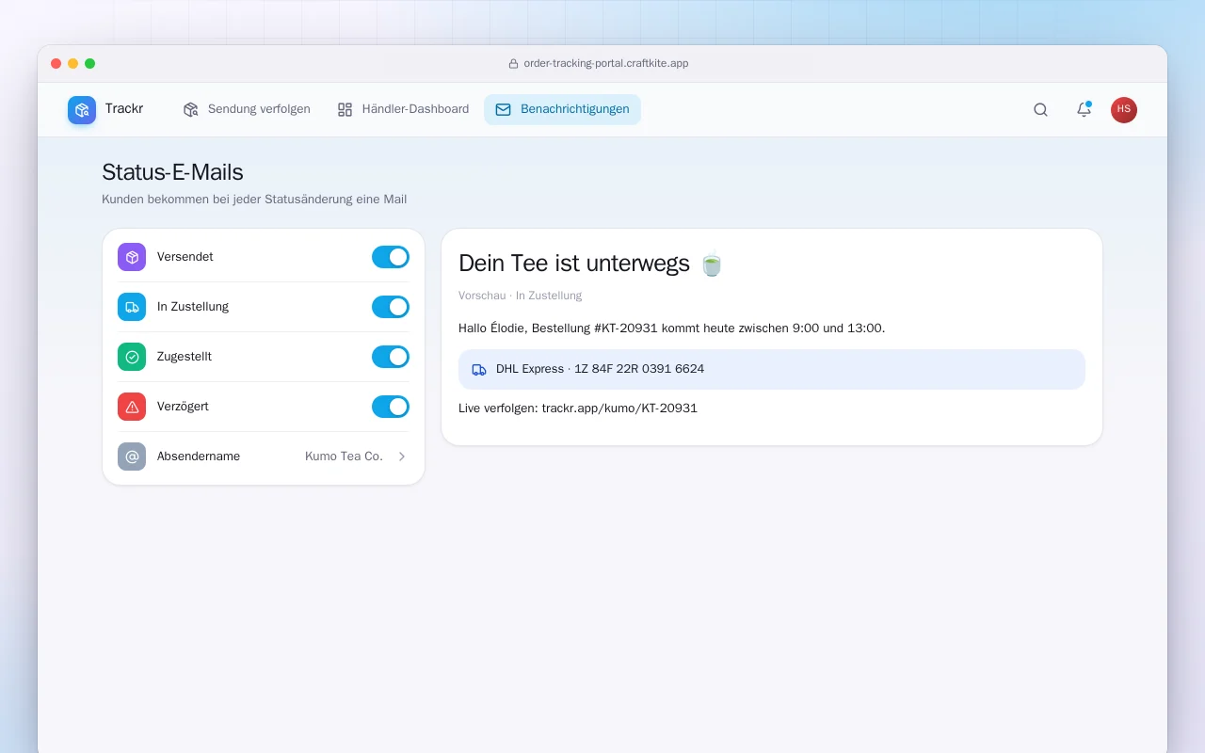This screenshot has height=753, width=1205.
Task: Open the notification bell icon
Action: [1084, 110]
